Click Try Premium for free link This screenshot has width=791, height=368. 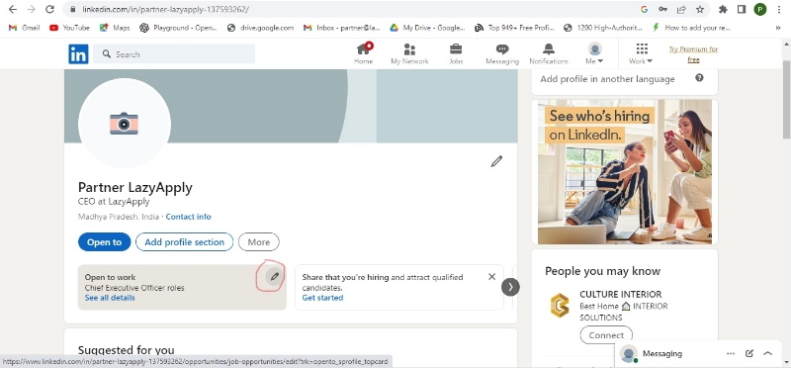coord(693,54)
